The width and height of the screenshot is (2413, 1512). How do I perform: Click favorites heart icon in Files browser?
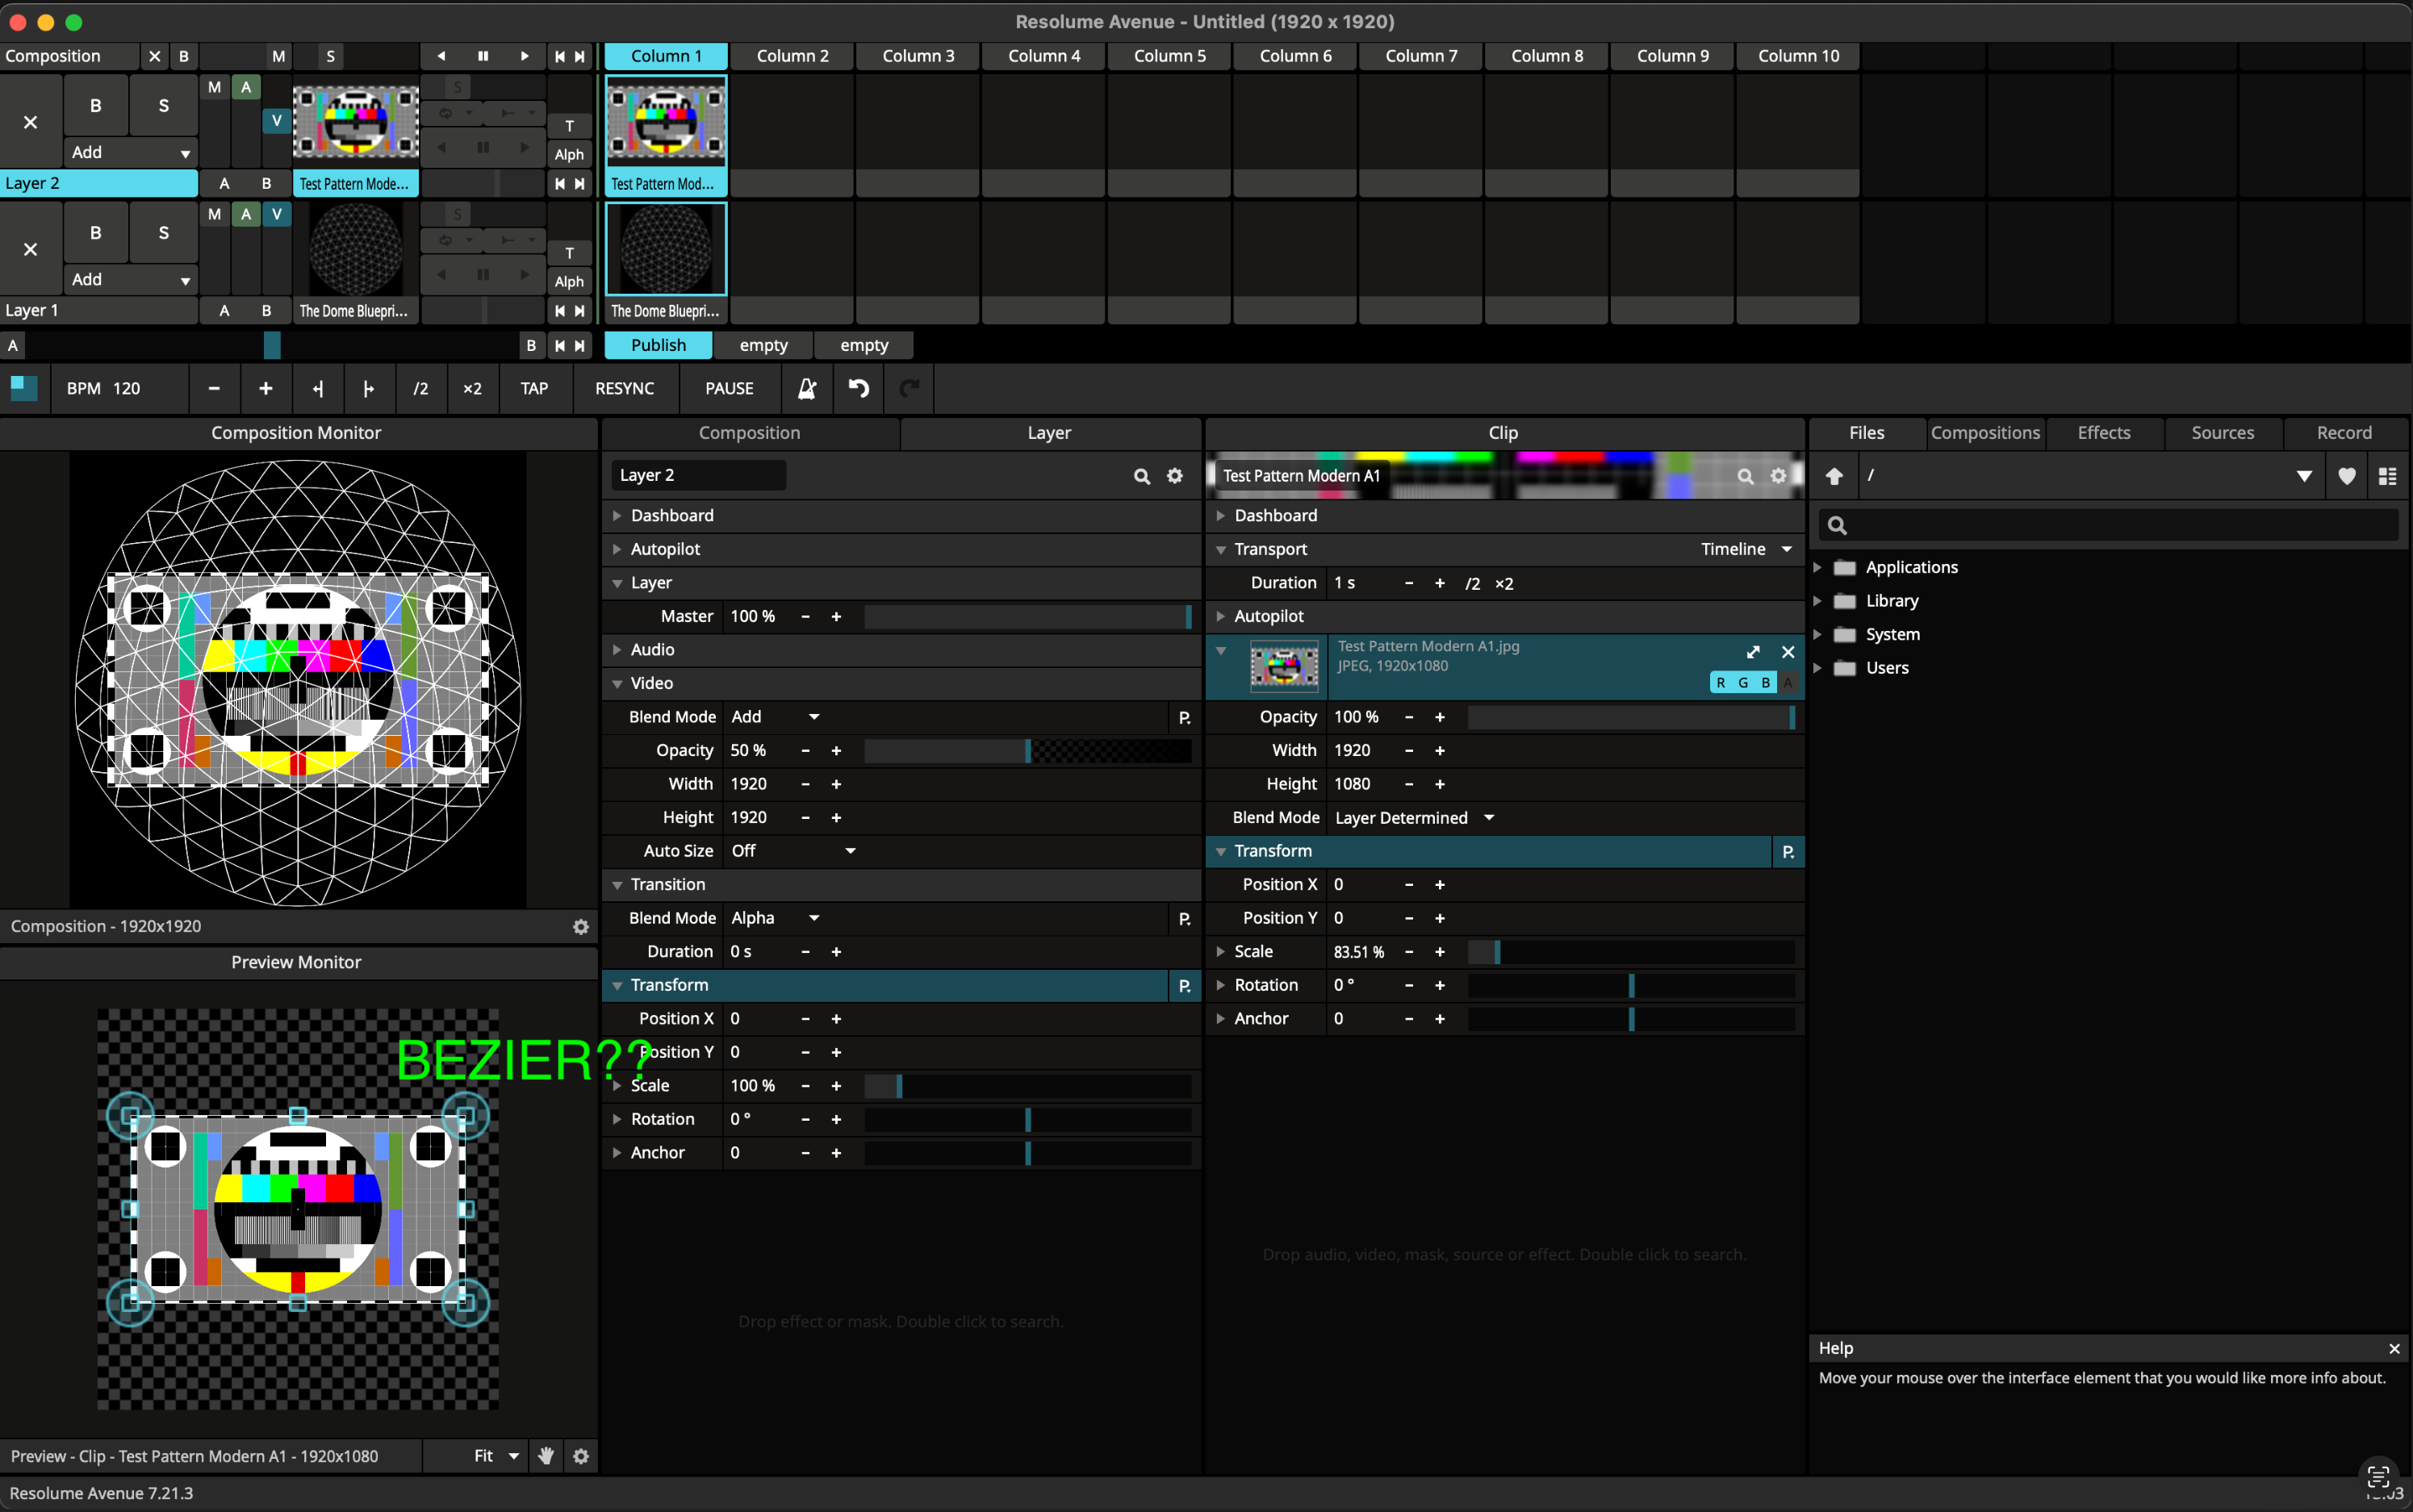tap(2346, 476)
